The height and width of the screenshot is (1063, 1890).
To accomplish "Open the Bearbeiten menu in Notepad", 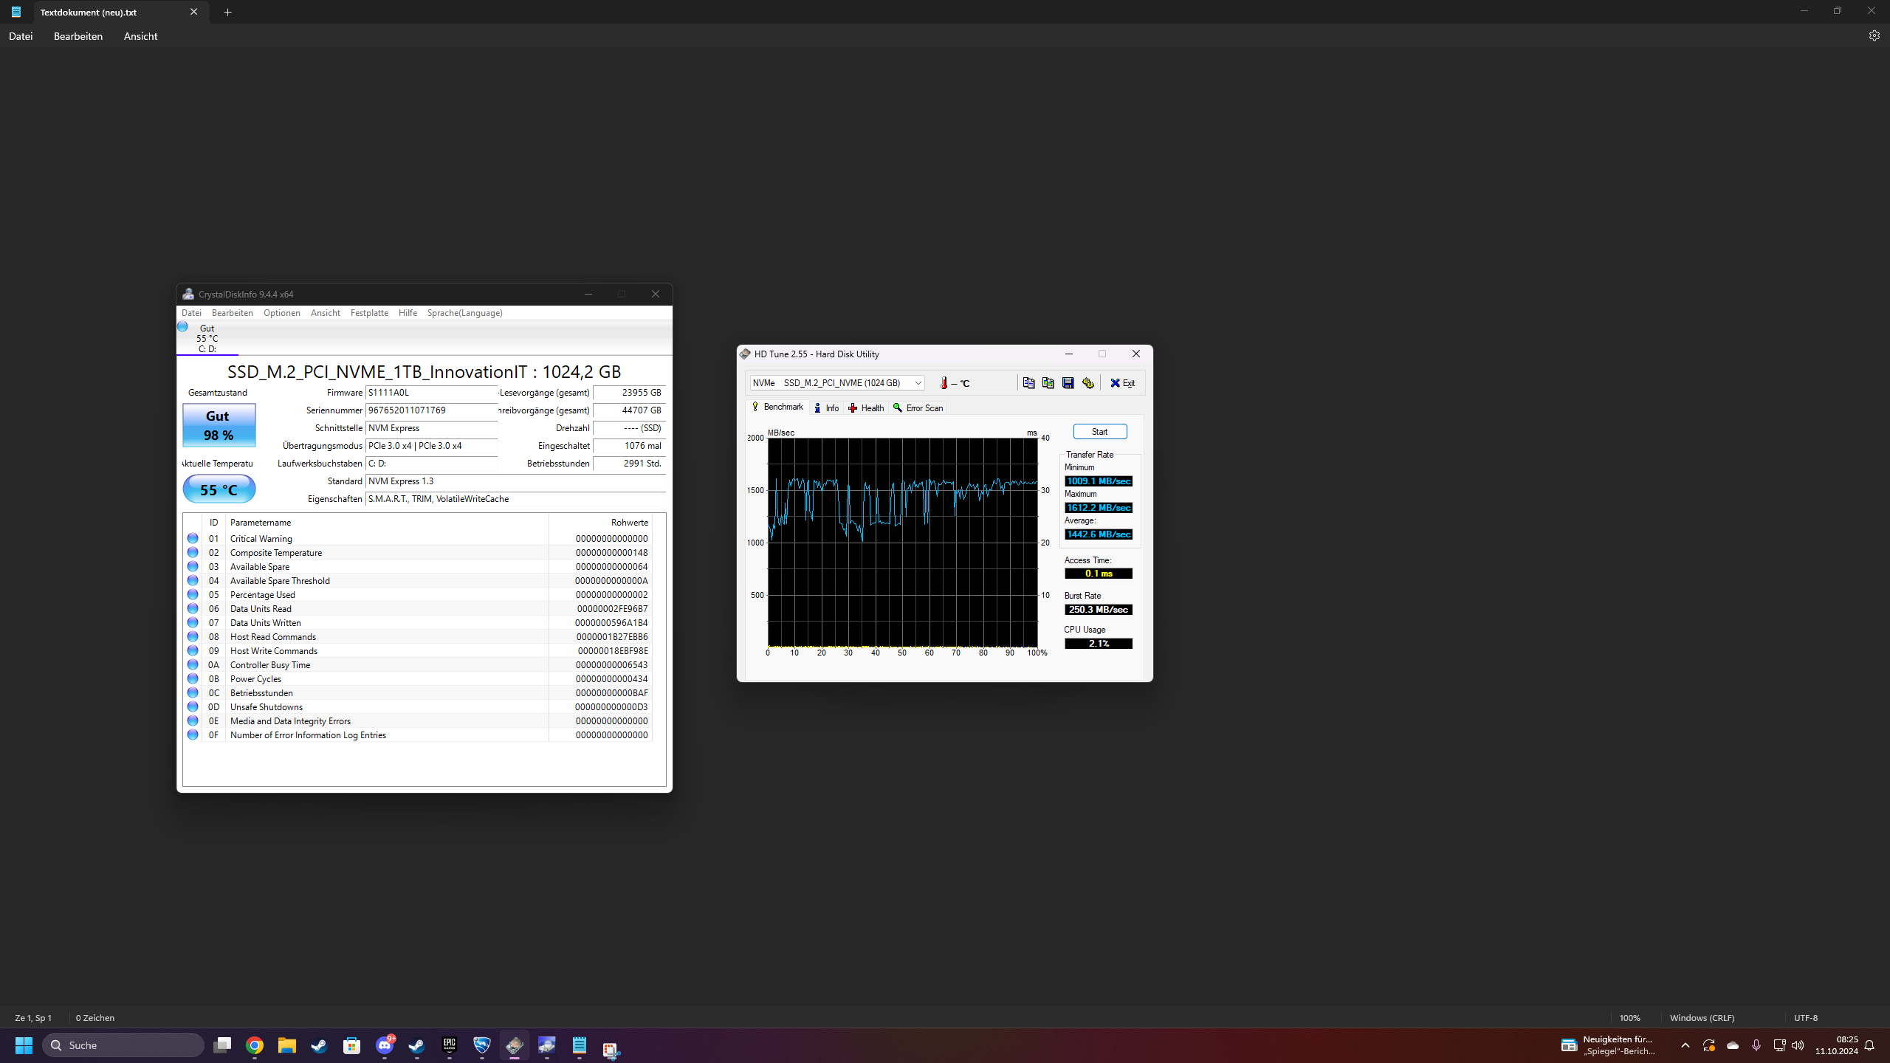I will point(78,36).
